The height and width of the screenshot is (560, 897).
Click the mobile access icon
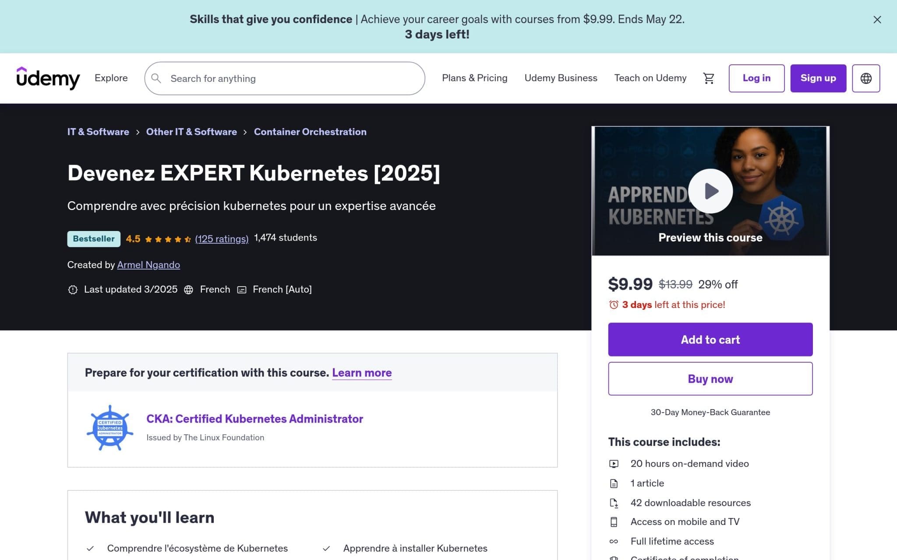tap(614, 522)
